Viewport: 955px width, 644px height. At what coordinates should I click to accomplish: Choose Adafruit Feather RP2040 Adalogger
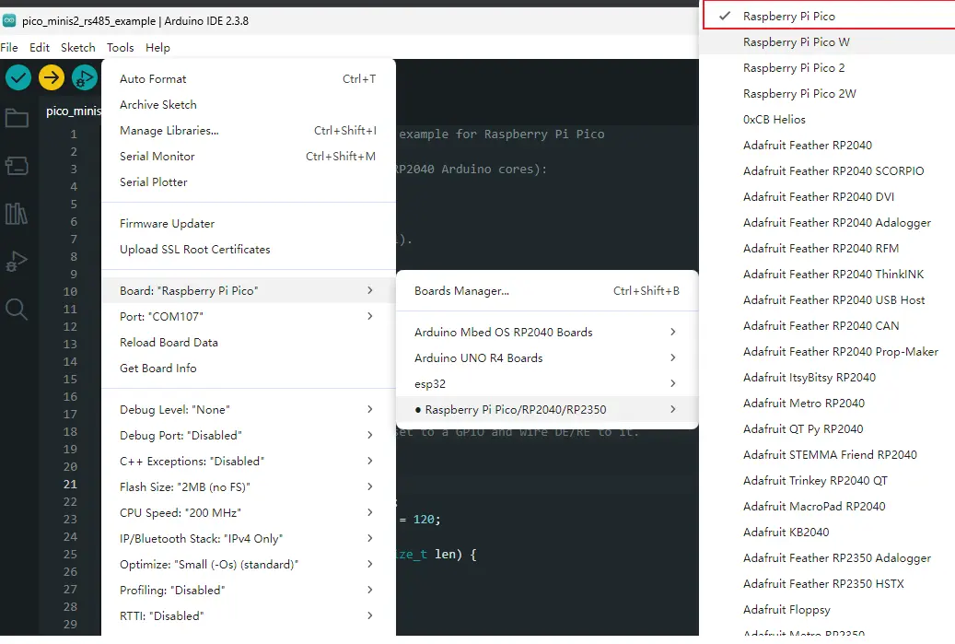[x=827, y=222]
